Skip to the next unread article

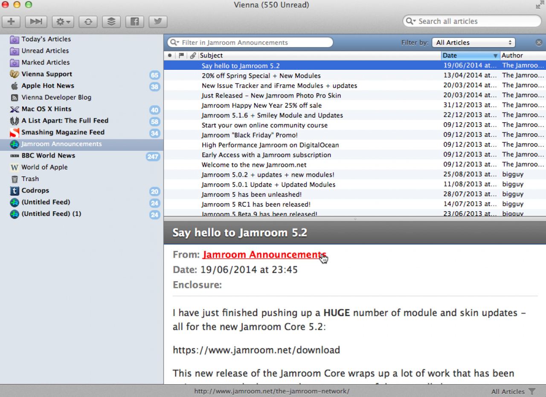pos(36,22)
